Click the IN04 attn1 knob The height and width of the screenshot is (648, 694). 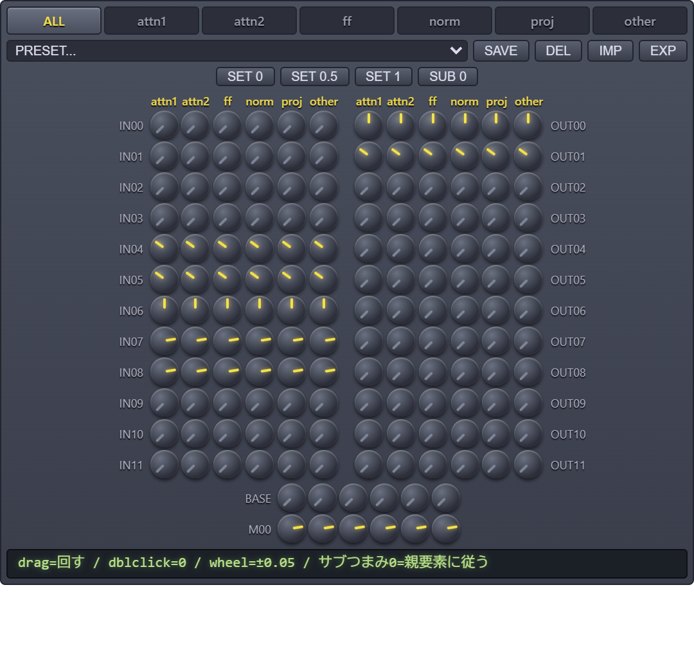[165, 249]
